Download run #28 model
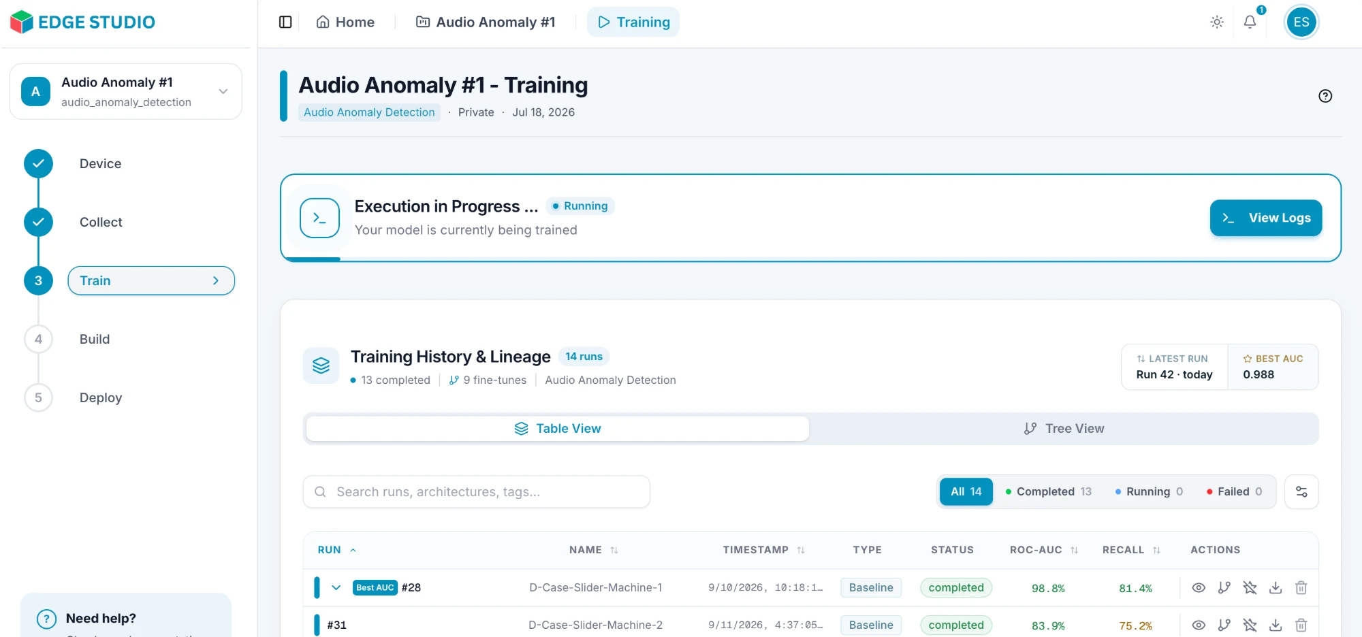This screenshot has height=637, width=1362. pos(1276,587)
